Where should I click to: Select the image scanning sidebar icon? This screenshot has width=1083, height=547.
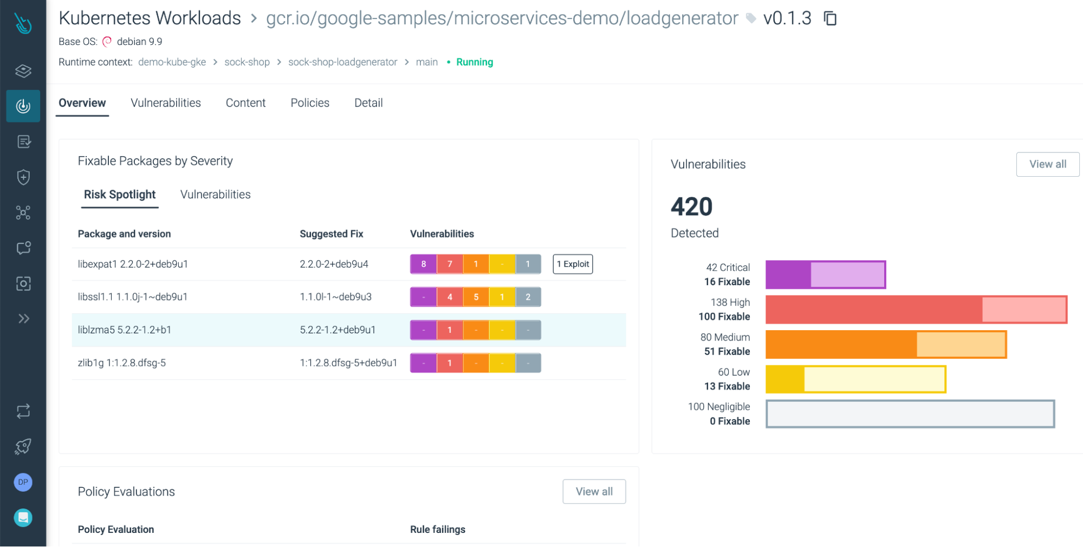tap(23, 284)
